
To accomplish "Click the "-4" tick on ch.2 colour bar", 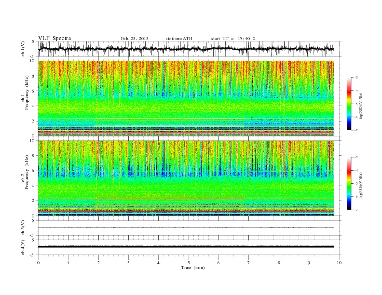I will pyautogui.click(x=356, y=170).
